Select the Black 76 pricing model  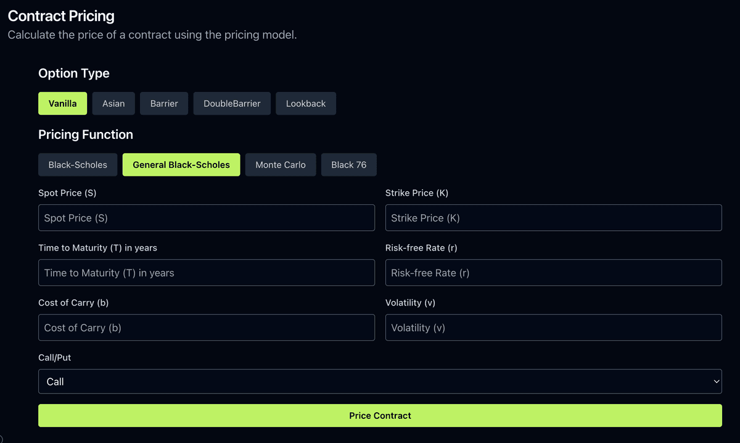tap(348, 164)
